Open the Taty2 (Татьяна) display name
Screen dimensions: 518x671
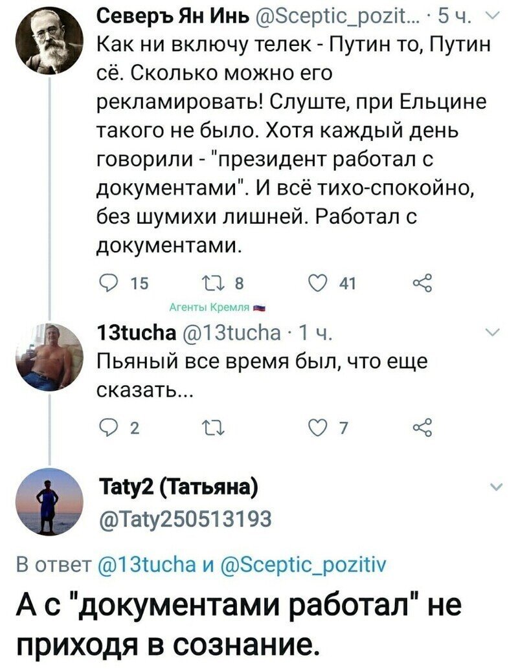tap(177, 488)
